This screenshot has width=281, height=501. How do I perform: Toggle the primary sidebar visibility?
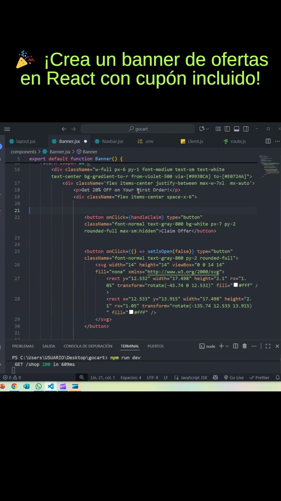click(x=227, y=129)
